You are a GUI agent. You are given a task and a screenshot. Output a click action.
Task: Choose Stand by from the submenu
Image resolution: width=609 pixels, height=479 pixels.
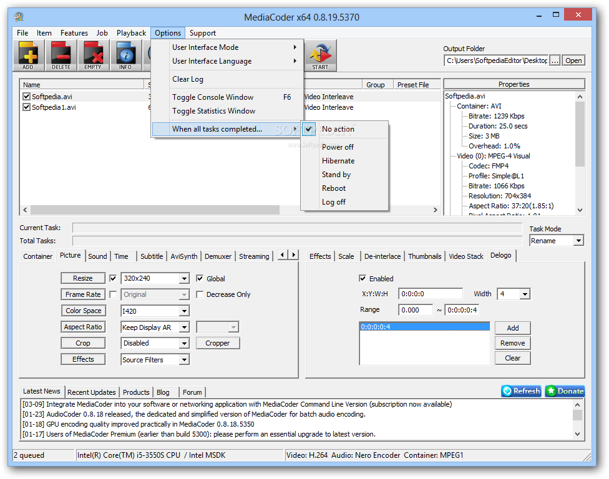(344, 175)
